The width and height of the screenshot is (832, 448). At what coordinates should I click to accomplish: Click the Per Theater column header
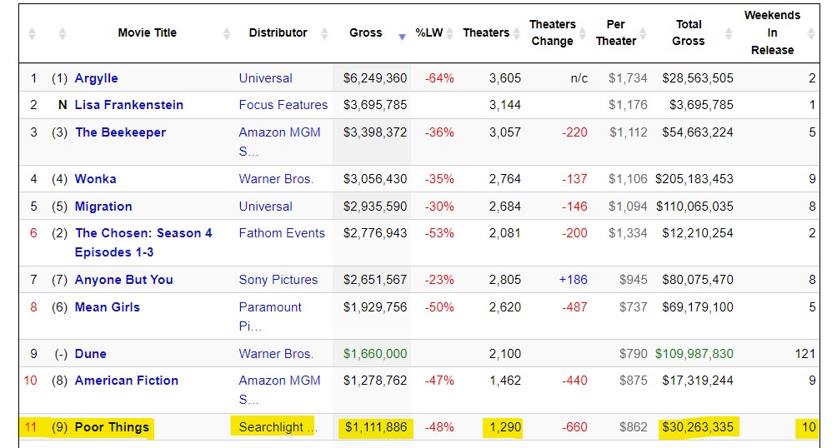(615, 33)
